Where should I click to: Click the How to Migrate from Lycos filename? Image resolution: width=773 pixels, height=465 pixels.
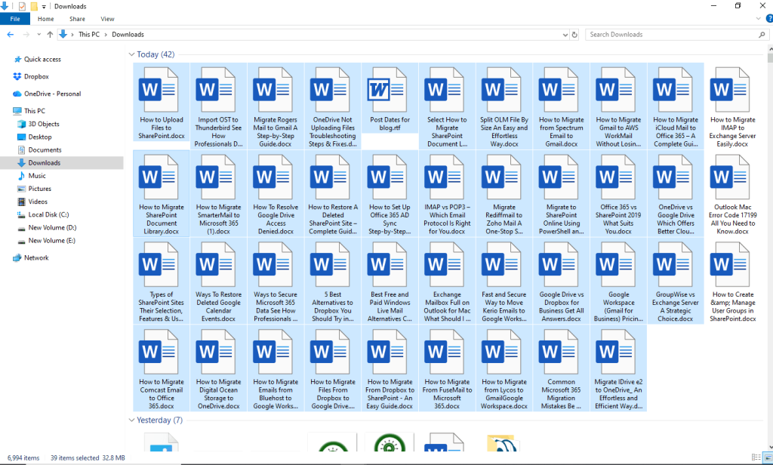click(x=504, y=394)
